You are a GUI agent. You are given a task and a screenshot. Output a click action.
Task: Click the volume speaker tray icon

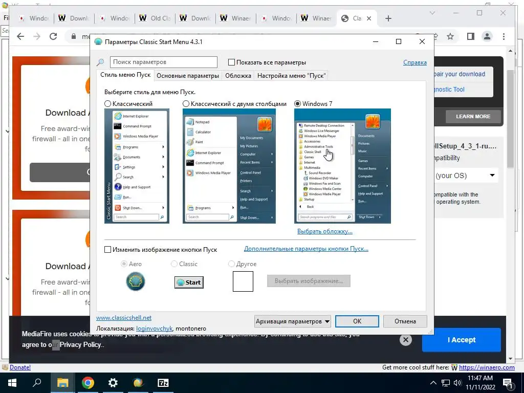457,383
